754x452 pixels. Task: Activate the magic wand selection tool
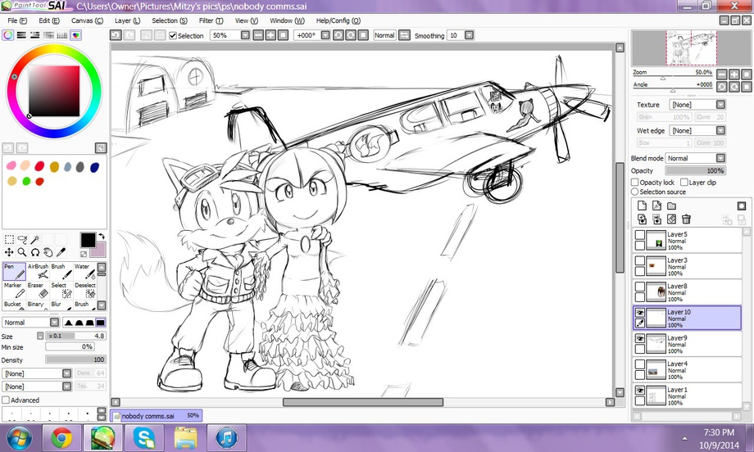[x=35, y=239]
